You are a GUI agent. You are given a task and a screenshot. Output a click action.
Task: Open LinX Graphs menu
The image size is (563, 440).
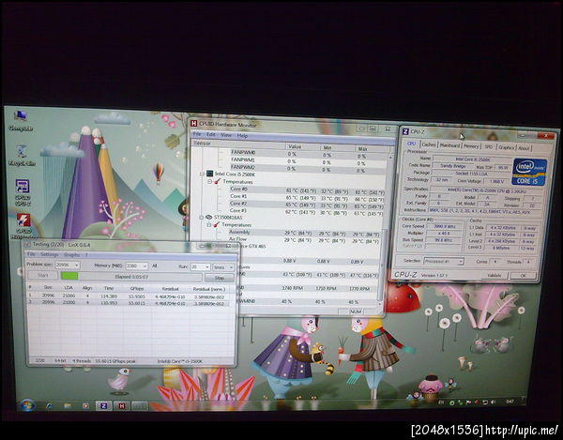point(71,255)
